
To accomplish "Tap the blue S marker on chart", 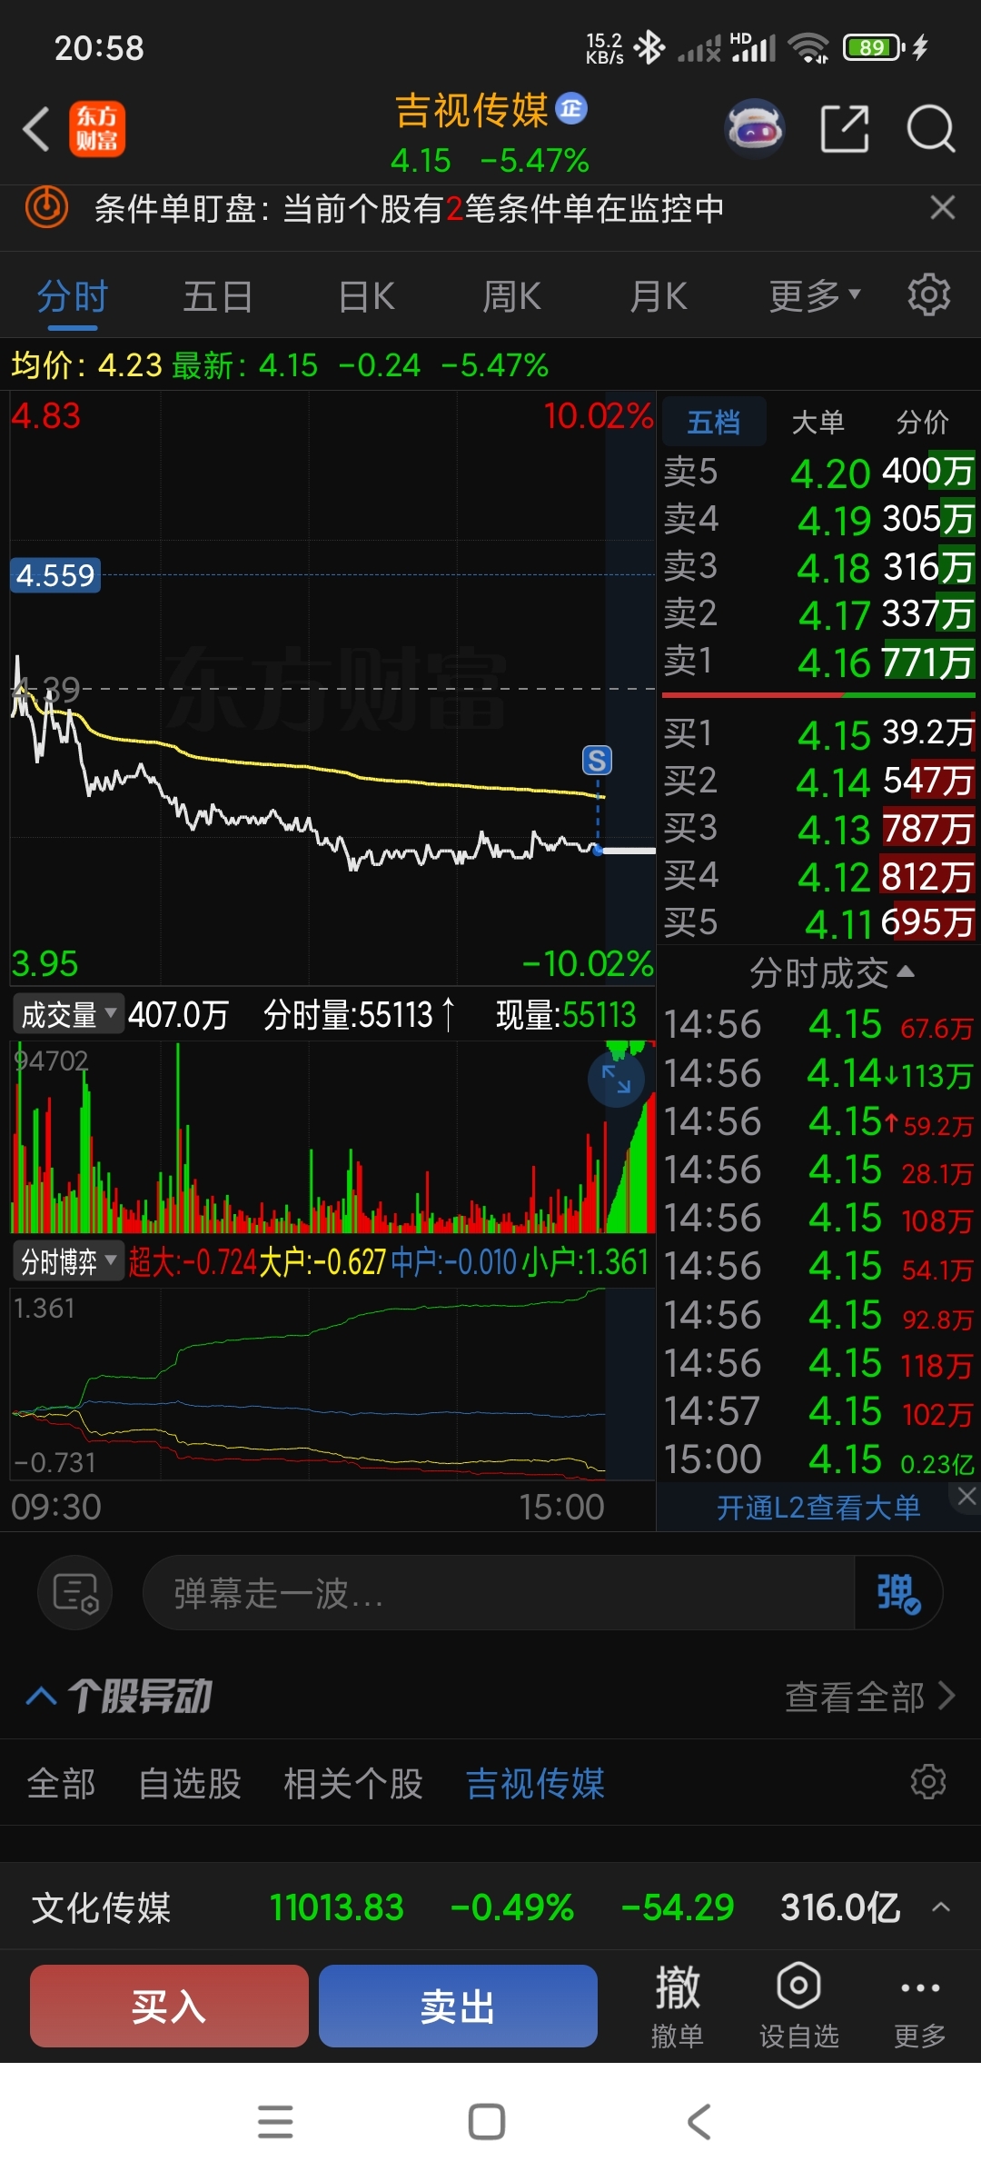I will coord(597,761).
